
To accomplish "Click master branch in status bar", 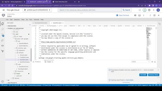I will (5, 85).
